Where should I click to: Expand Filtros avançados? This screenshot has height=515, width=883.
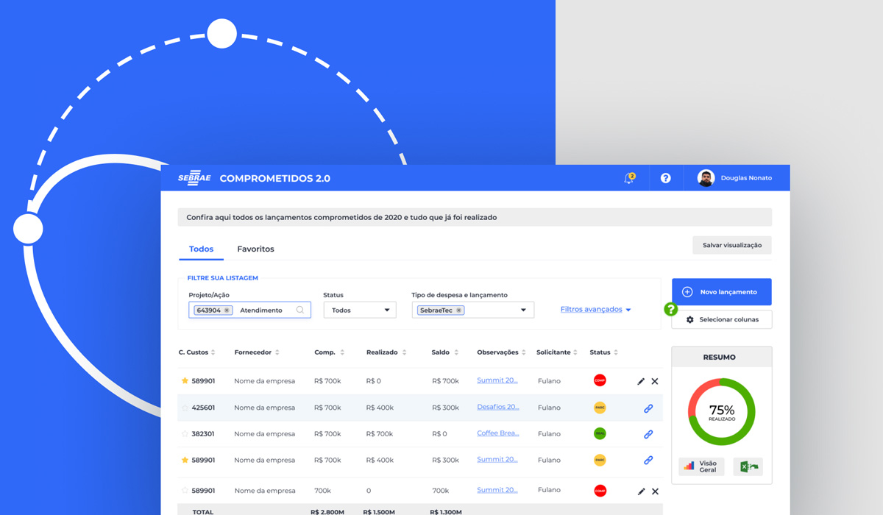595,310
